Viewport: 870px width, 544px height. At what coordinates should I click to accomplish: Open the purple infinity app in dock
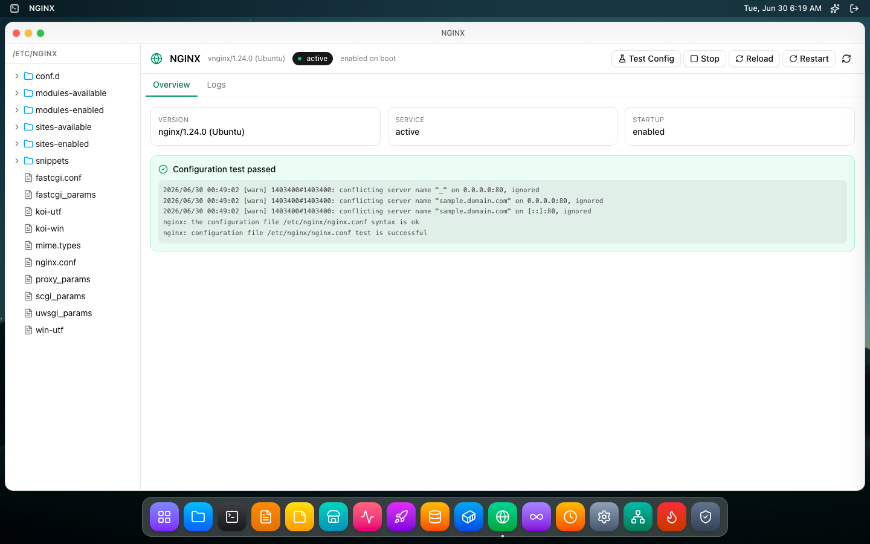[x=536, y=517]
